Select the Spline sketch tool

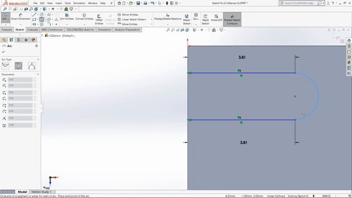point(49,15)
